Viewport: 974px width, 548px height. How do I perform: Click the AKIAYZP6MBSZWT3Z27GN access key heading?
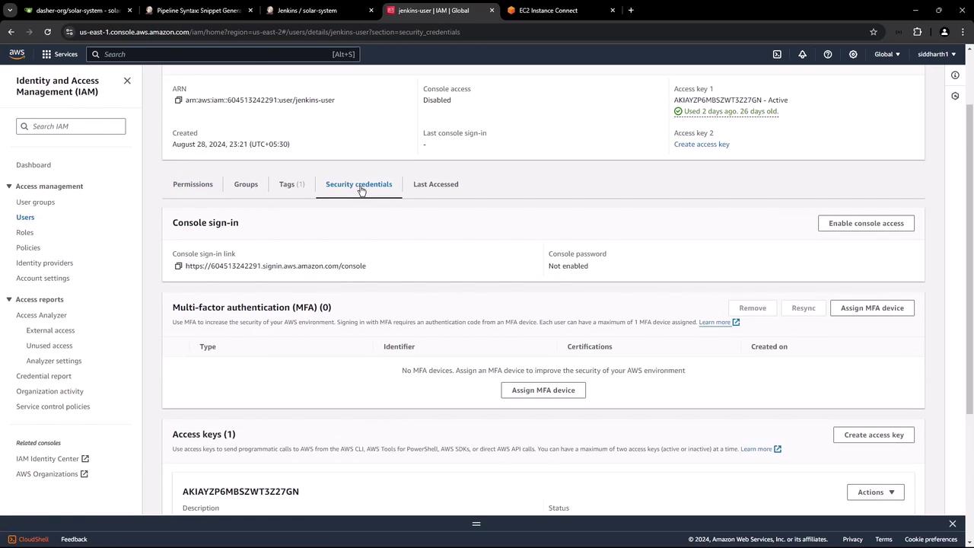(x=240, y=492)
